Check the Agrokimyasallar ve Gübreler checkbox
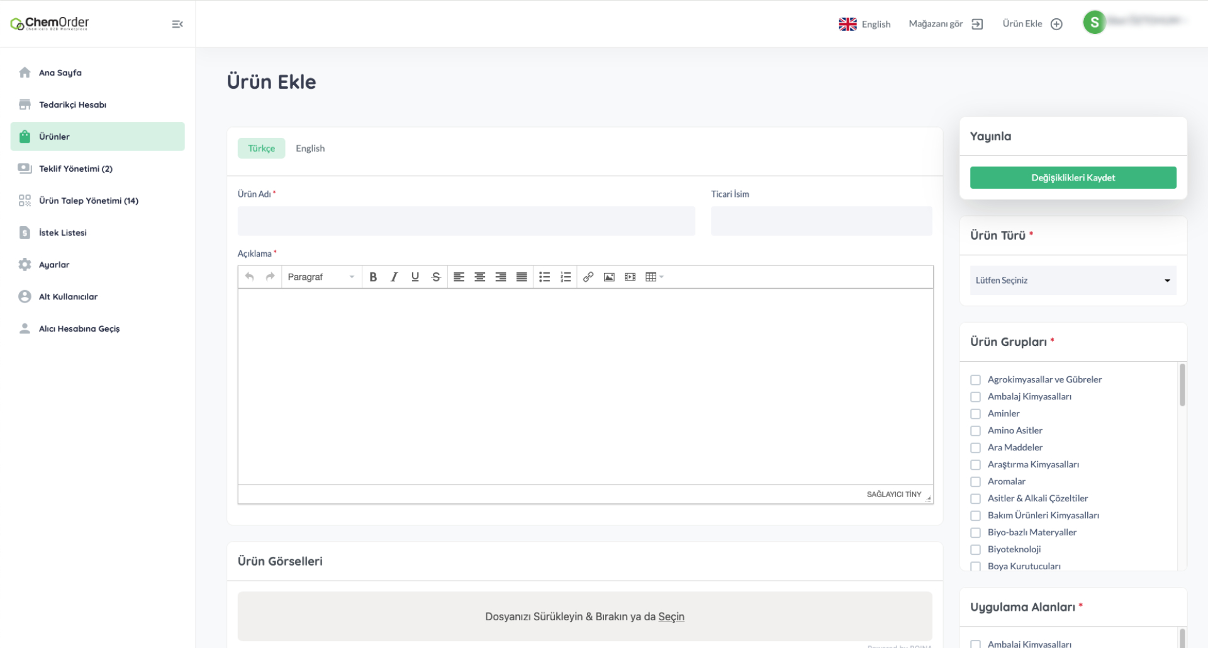This screenshot has width=1208, height=648. pos(975,380)
